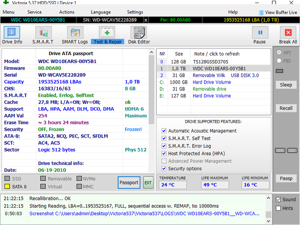The height and width of the screenshot is (225, 300).
Task: Select drive 0 TS128GSSD370S row
Action: [x=214, y=61]
